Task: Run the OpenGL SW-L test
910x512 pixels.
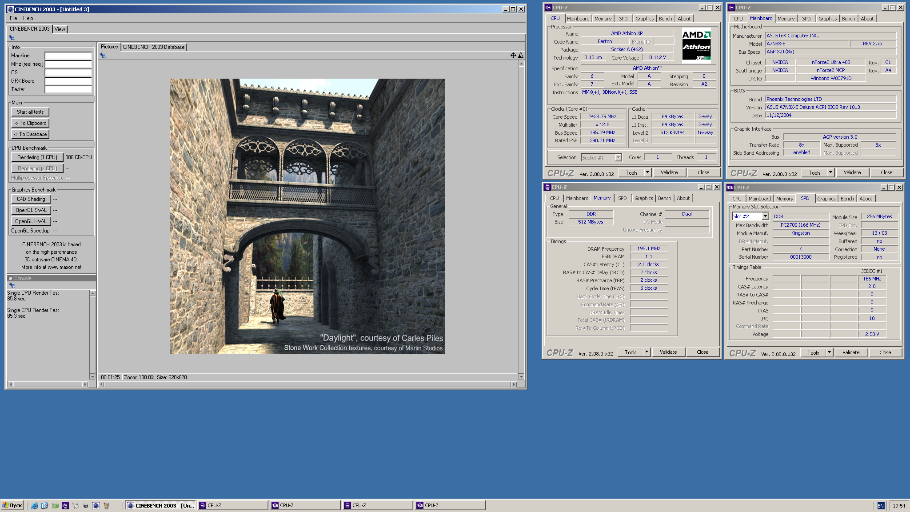Action: [x=31, y=210]
